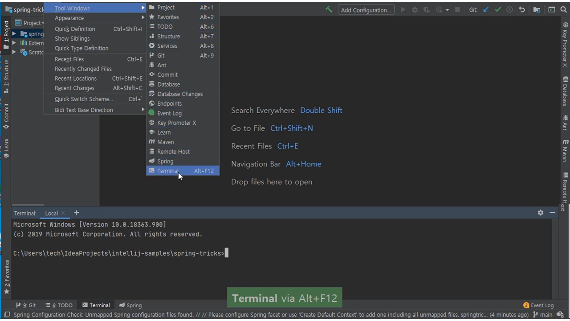Expand the External Libraries tree node

click(14, 43)
